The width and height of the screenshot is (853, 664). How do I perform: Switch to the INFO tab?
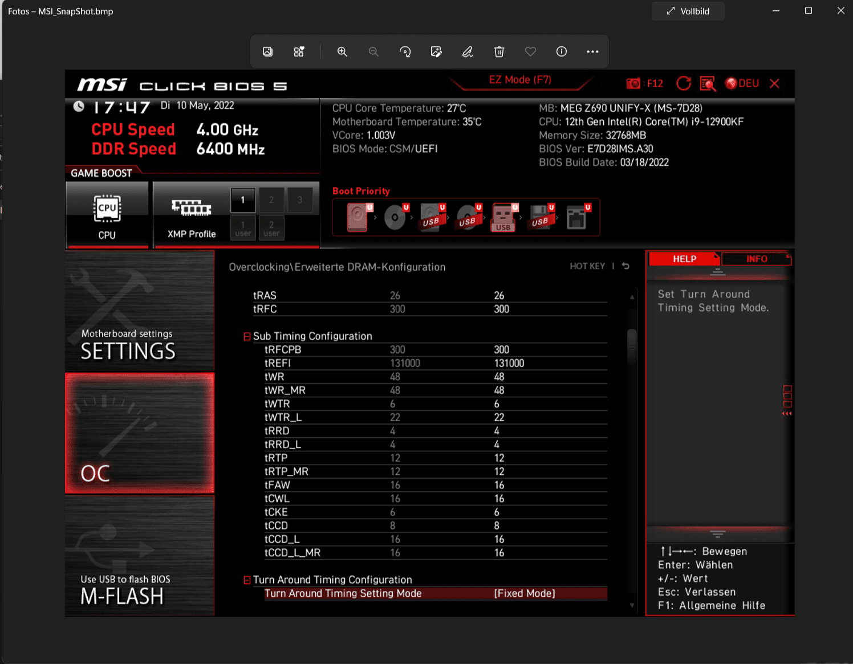point(757,259)
